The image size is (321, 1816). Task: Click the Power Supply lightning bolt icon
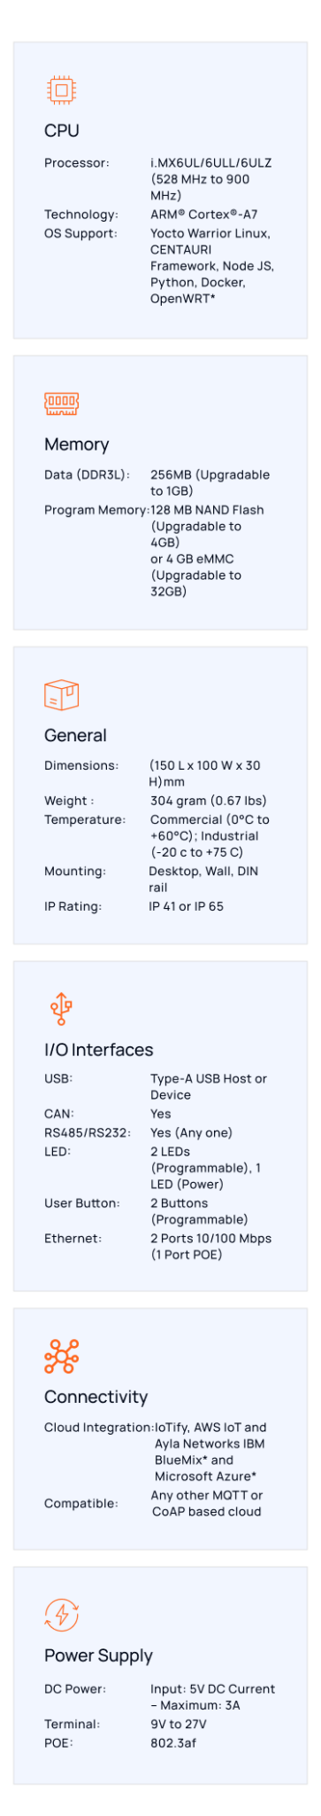click(61, 1615)
